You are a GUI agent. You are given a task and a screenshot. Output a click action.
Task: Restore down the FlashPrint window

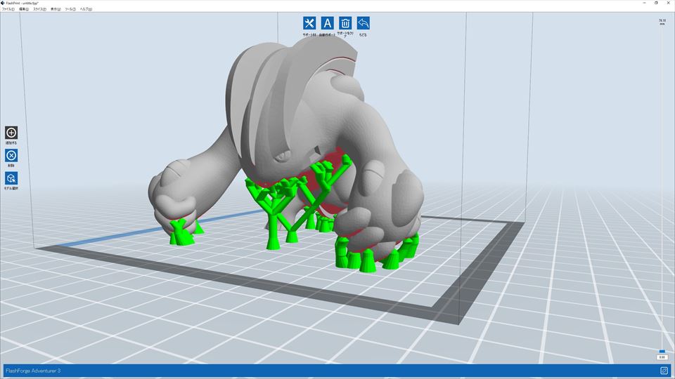(x=656, y=3)
